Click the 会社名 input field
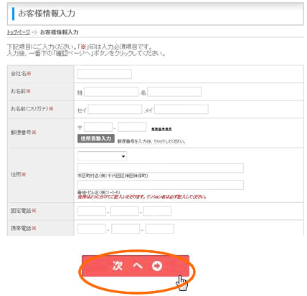 tap(105, 74)
